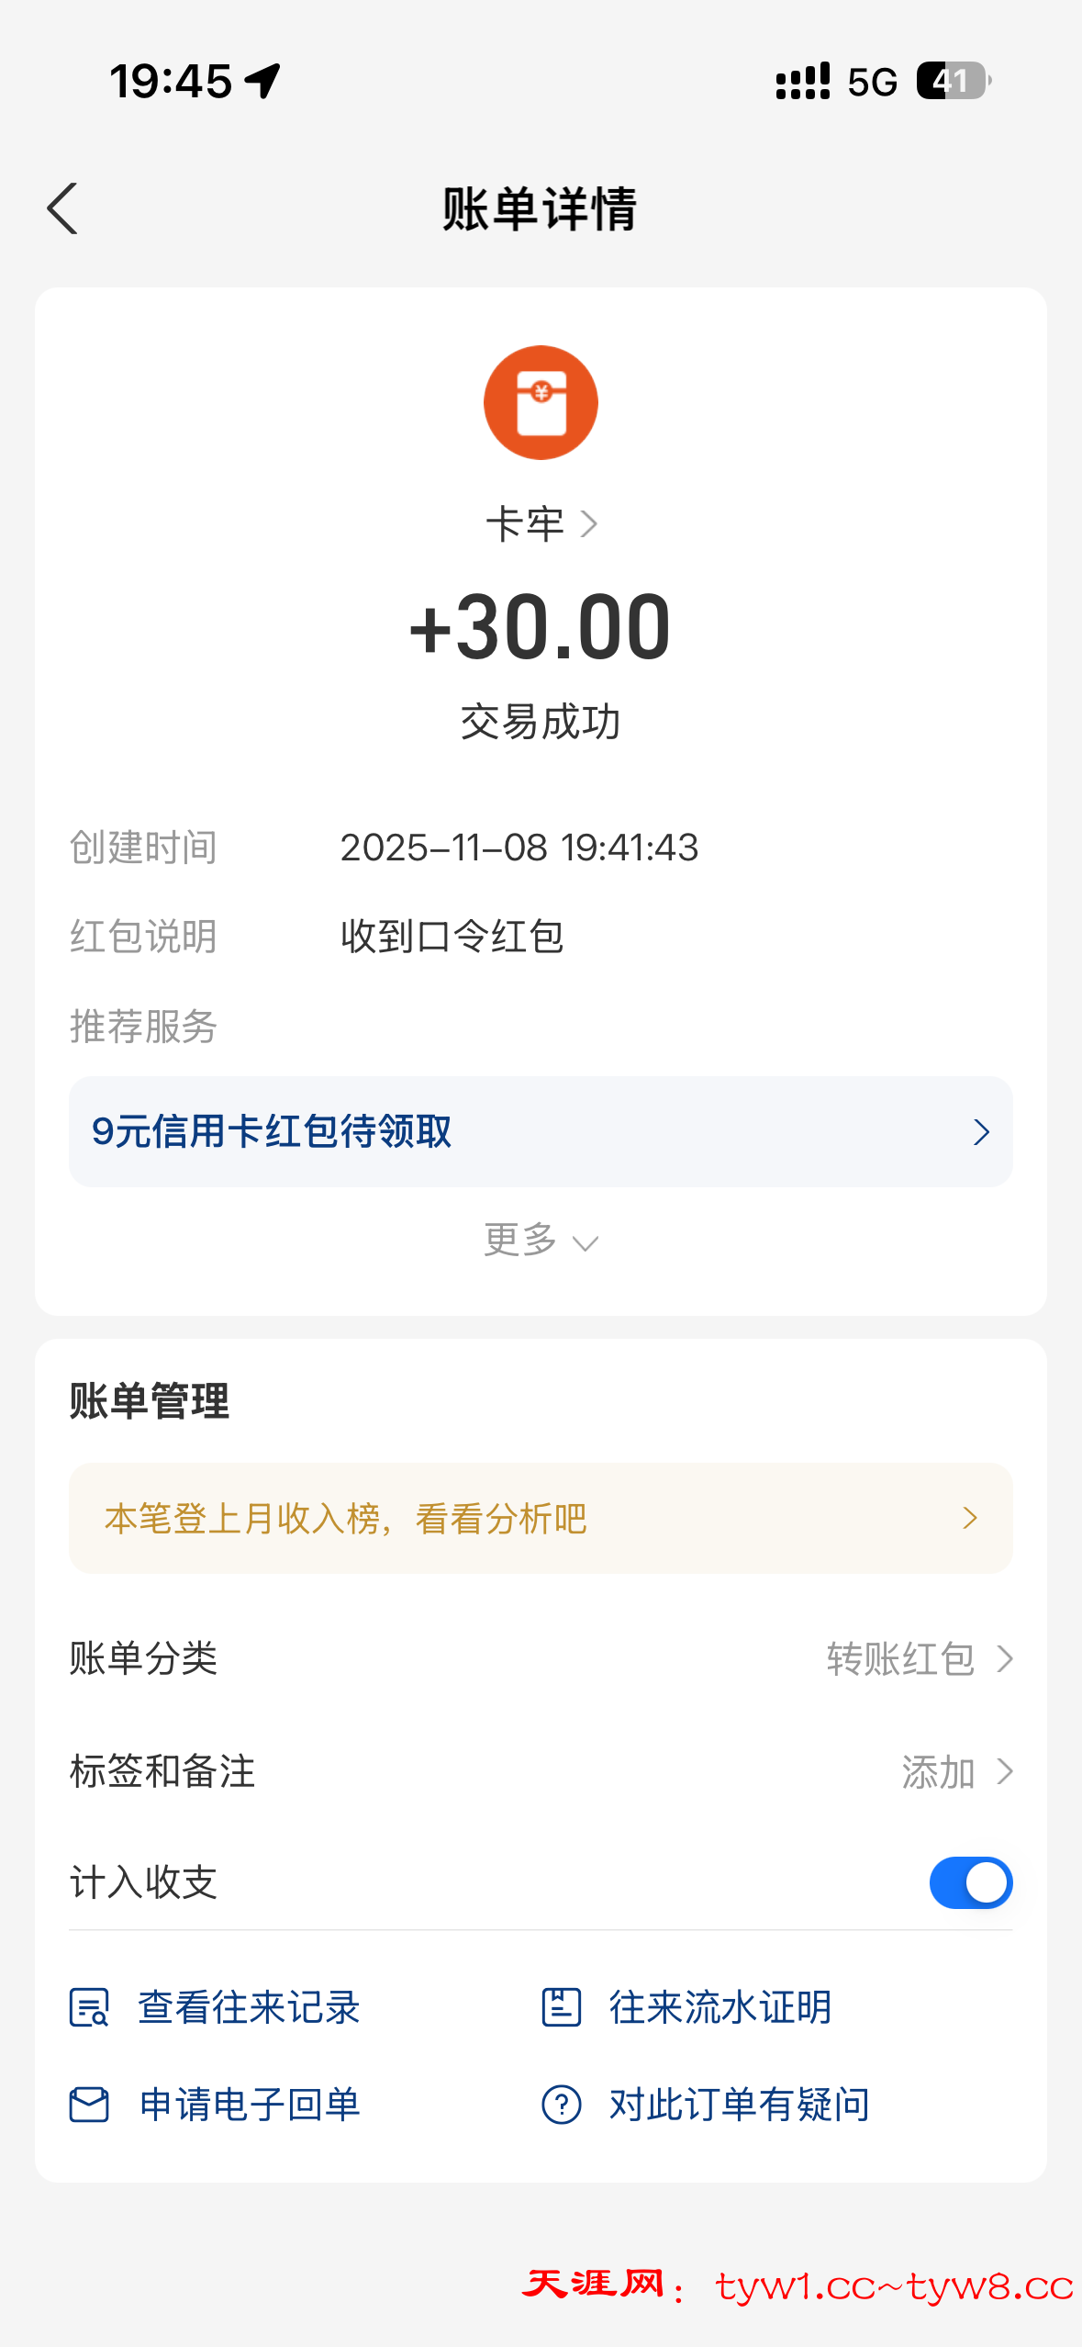This screenshot has height=2347, width=1082.
Task: Add a tag via 标签和备注
Action: point(955,1772)
